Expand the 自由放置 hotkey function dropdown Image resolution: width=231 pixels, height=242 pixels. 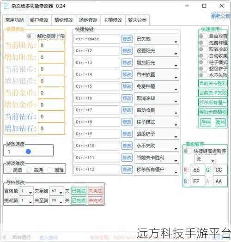click(x=157, y=74)
